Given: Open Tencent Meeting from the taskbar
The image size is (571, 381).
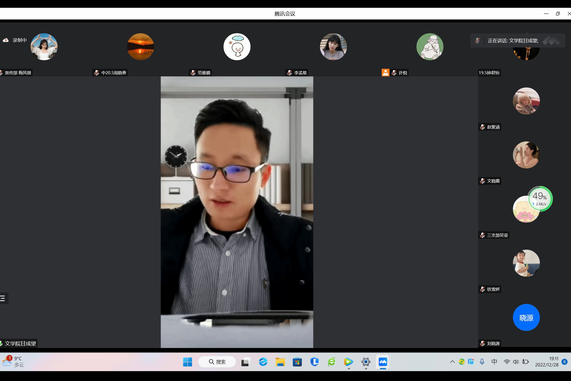Looking at the screenshot, I should coord(383,362).
